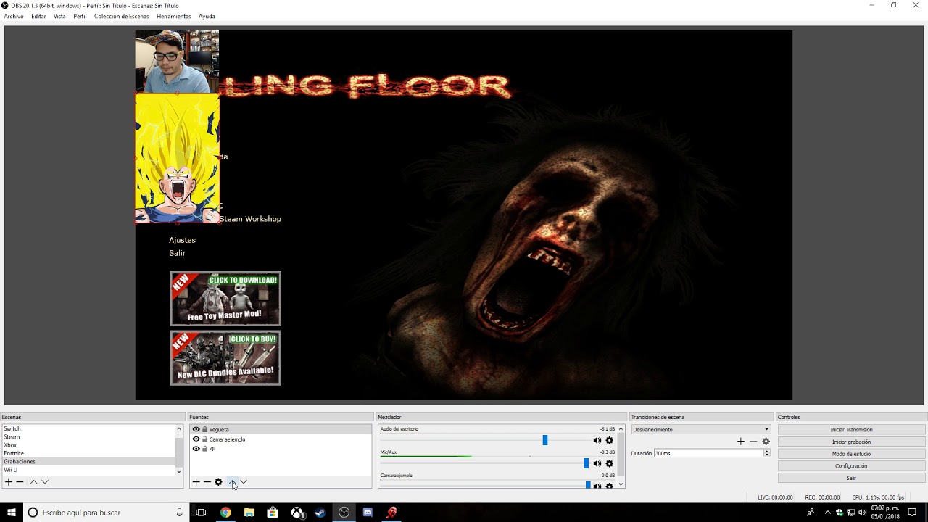Open Steam from the taskbar
The width and height of the screenshot is (928, 522).
pyautogui.click(x=320, y=513)
